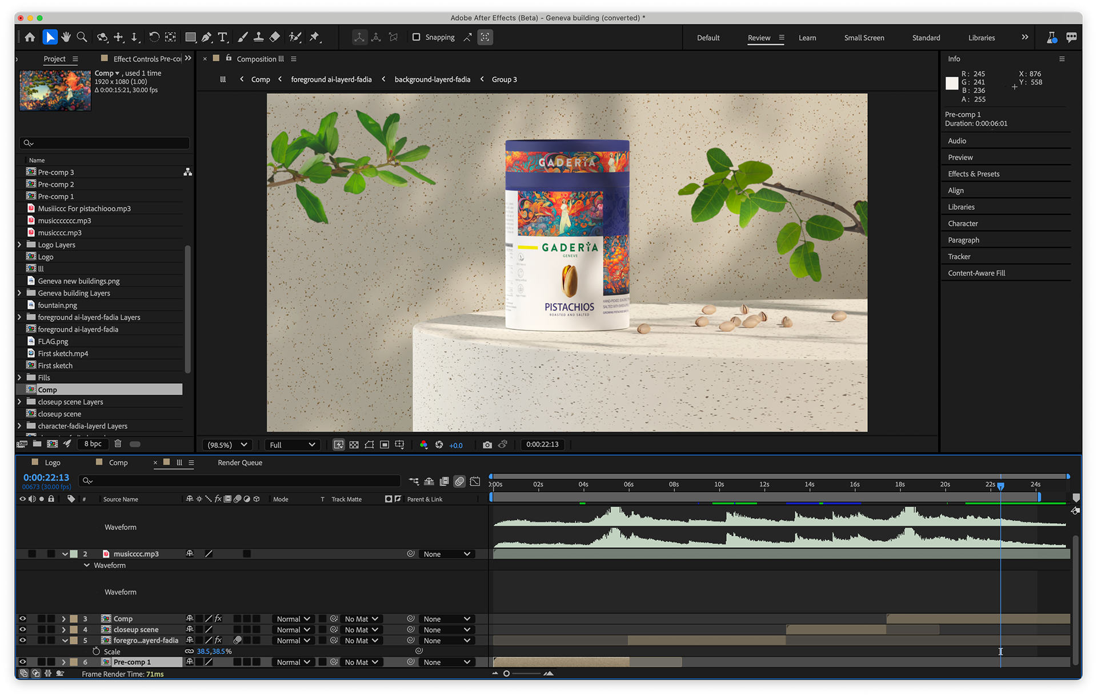
Task: Click the Project panel search field
Action: point(104,143)
